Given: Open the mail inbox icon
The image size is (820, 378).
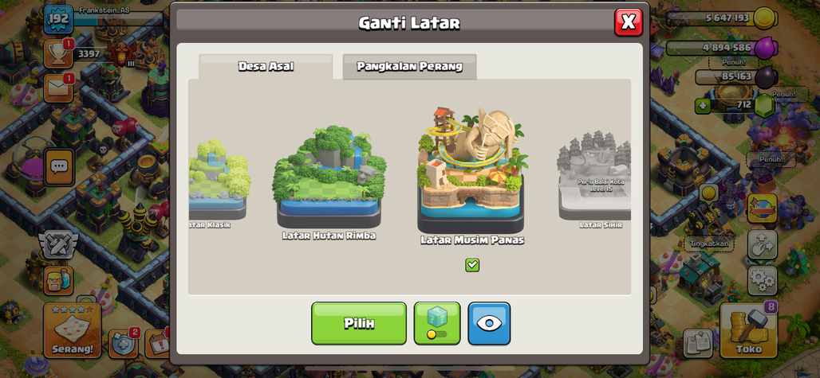Looking at the screenshot, I should pyautogui.click(x=58, y=88).
